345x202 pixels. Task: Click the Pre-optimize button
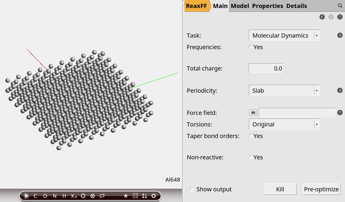(321, 189)
